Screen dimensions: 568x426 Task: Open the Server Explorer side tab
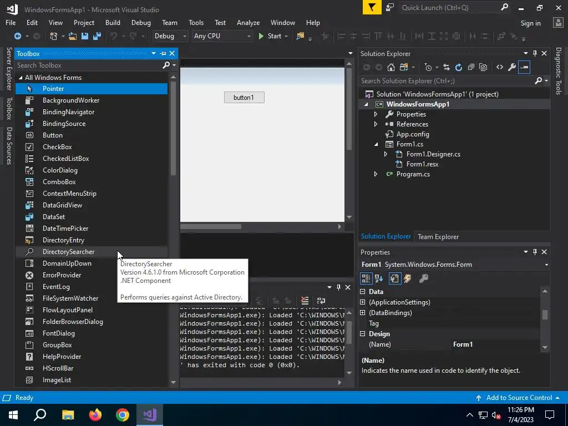point(9,68)
